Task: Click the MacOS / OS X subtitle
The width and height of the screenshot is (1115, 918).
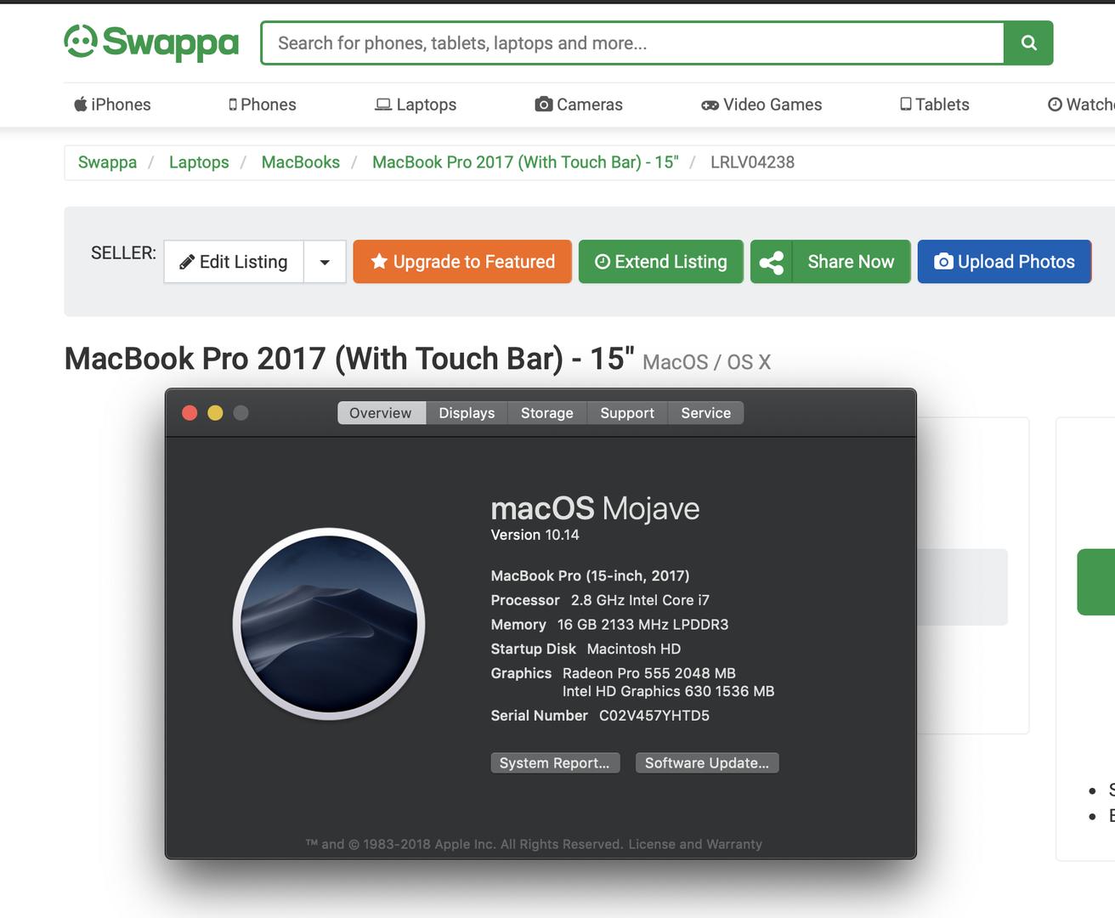Action: click(x=706, y=363)
